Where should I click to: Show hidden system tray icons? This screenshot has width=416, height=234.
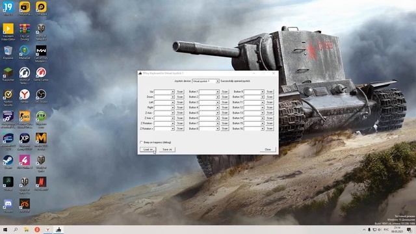point(364,229)
